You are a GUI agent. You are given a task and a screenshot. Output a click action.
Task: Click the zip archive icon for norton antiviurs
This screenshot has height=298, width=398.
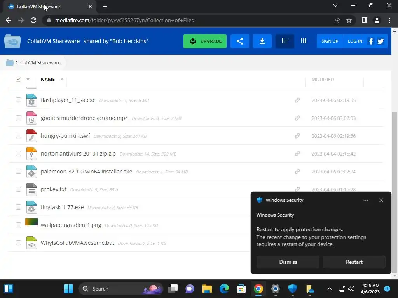31,154
